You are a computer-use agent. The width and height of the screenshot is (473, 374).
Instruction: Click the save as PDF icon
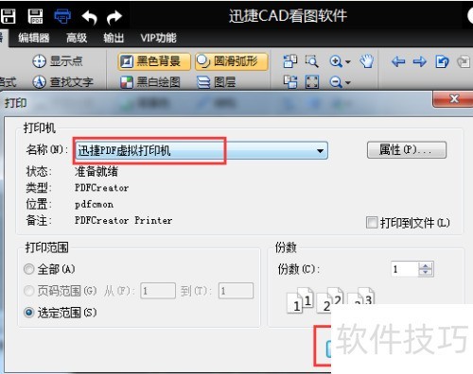click(35, 16)
